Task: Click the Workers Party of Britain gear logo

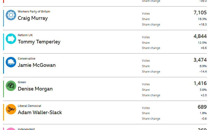Action: (11, 15)
